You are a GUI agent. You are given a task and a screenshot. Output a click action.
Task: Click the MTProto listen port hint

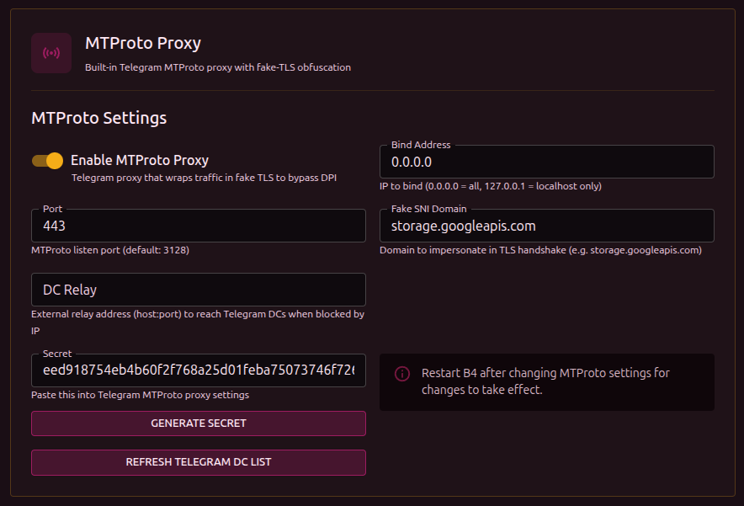point(114,250)
